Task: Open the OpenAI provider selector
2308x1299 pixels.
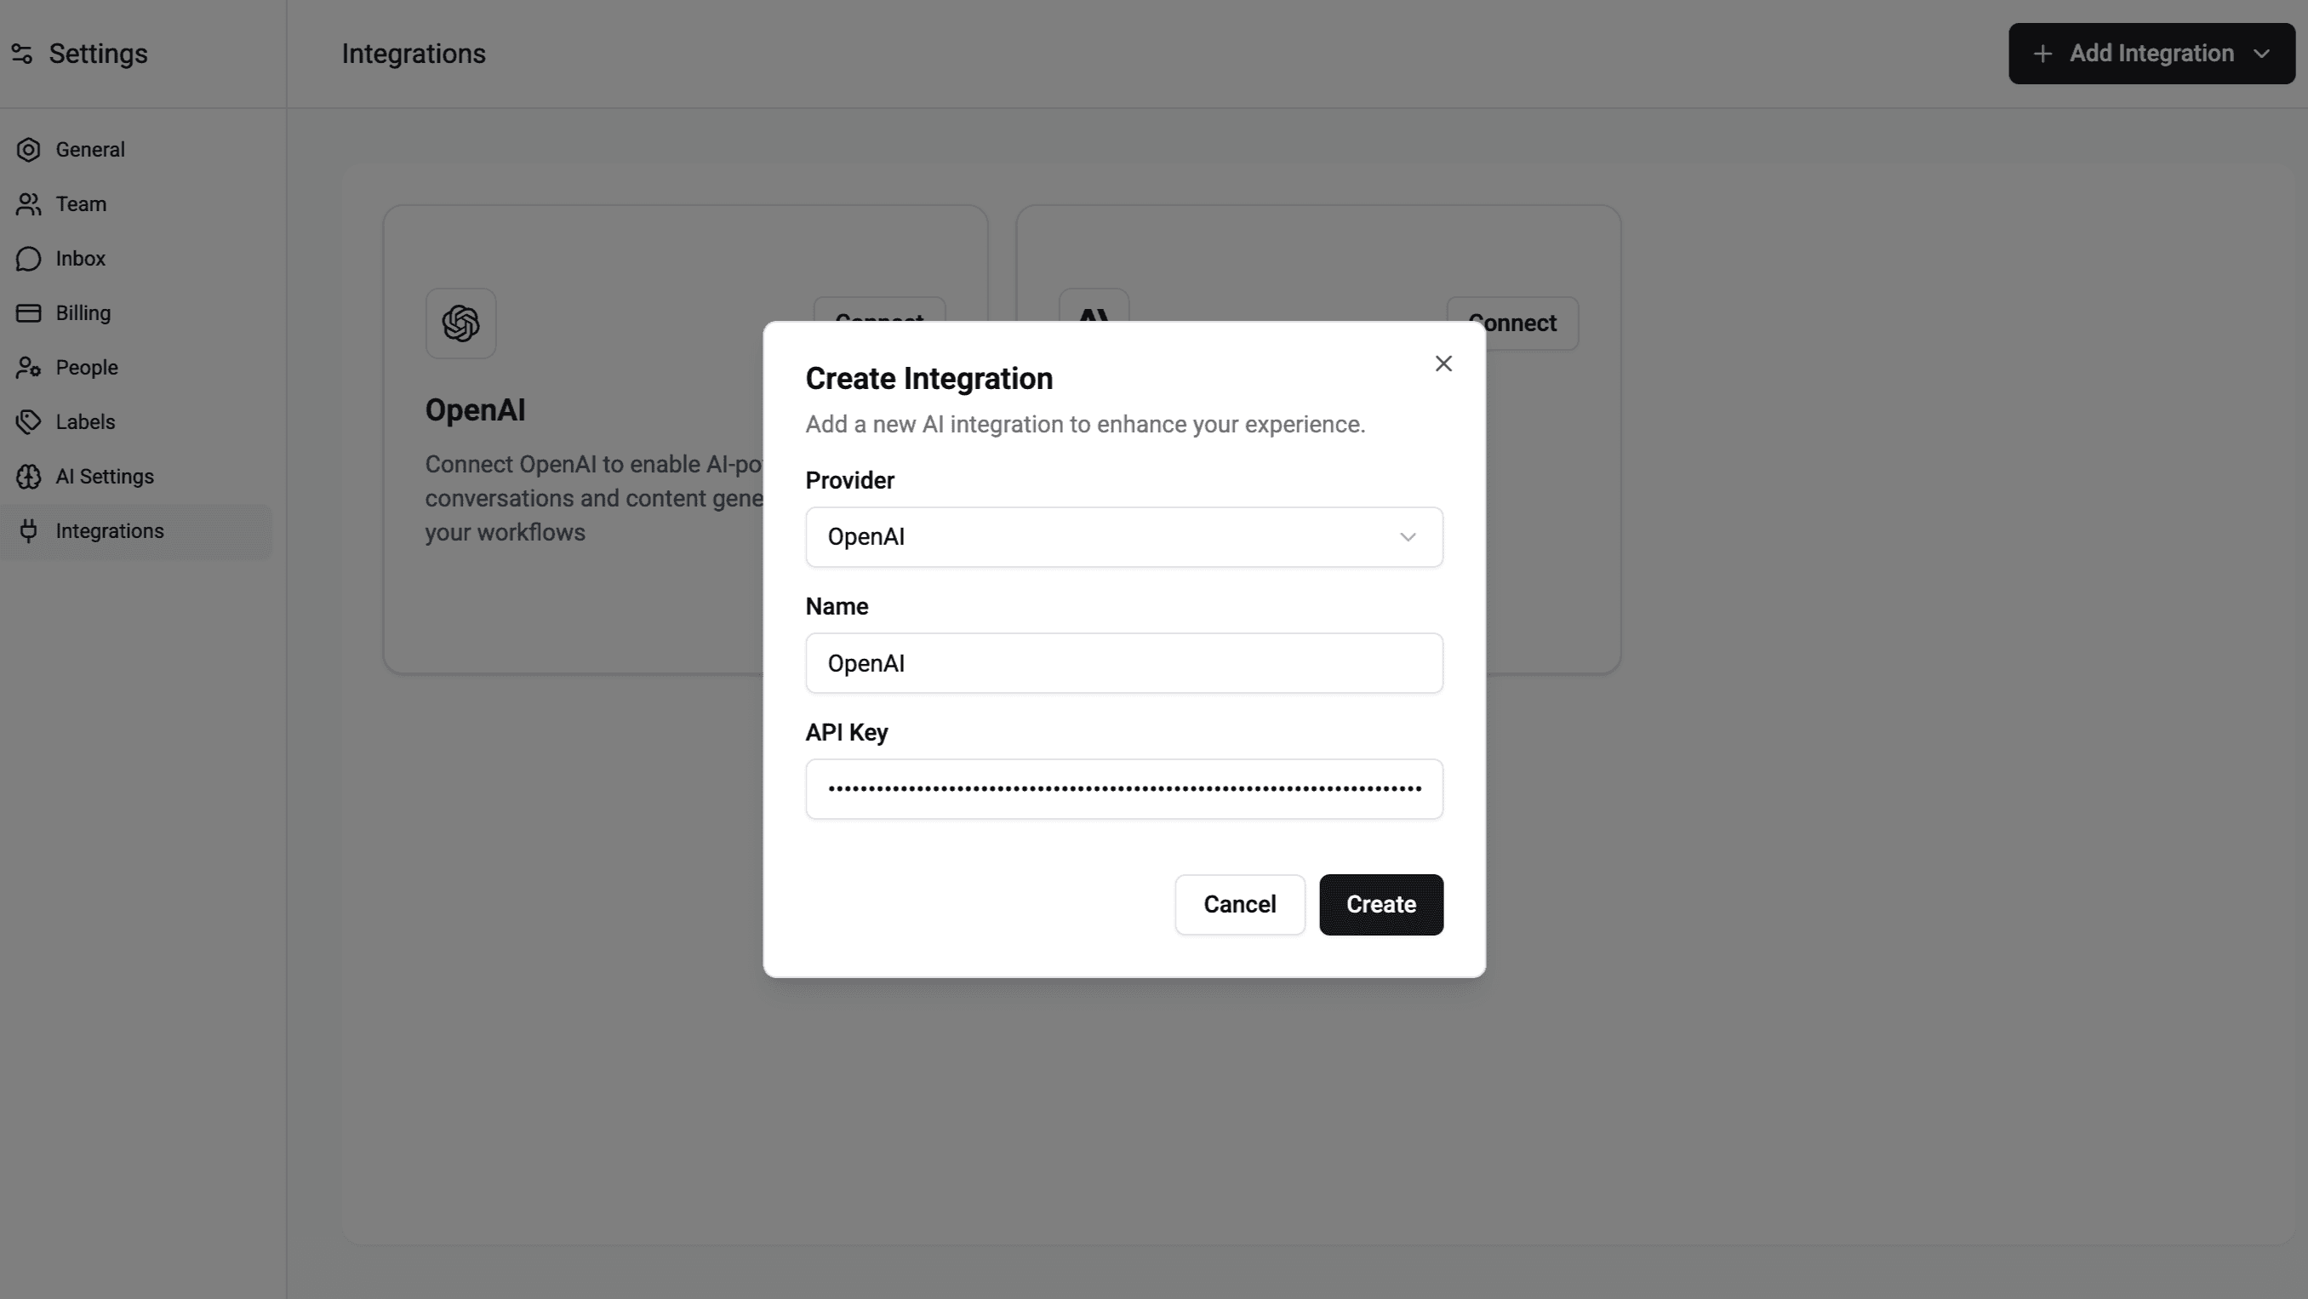Action: pyautogui.click(x=1123, y=537)
